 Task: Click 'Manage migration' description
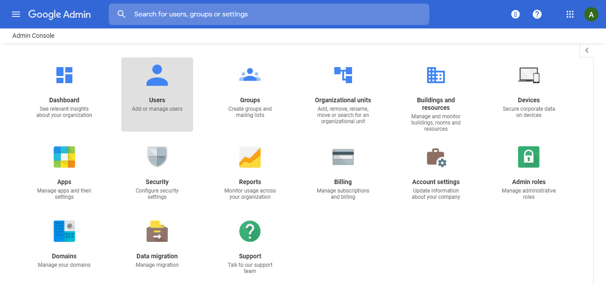click(x=157, y=265)
